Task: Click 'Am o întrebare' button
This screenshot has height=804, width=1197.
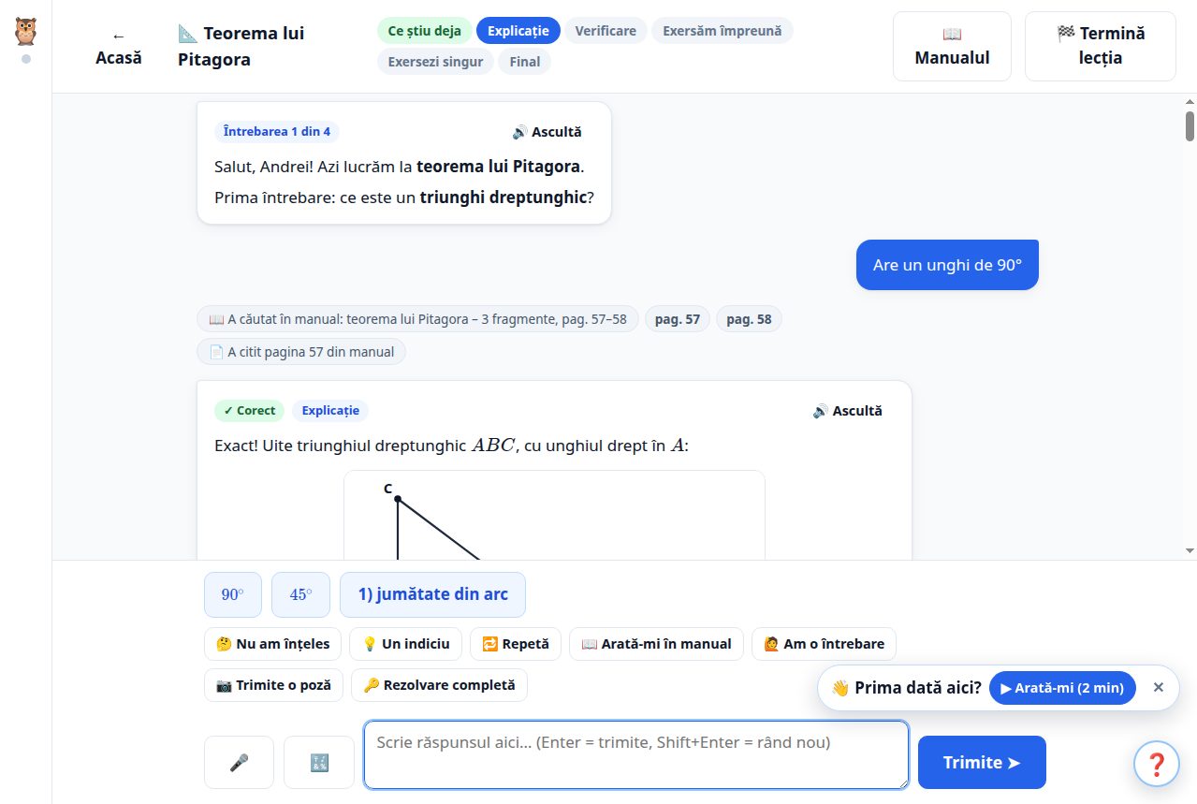Action: [x=824, y=644]
